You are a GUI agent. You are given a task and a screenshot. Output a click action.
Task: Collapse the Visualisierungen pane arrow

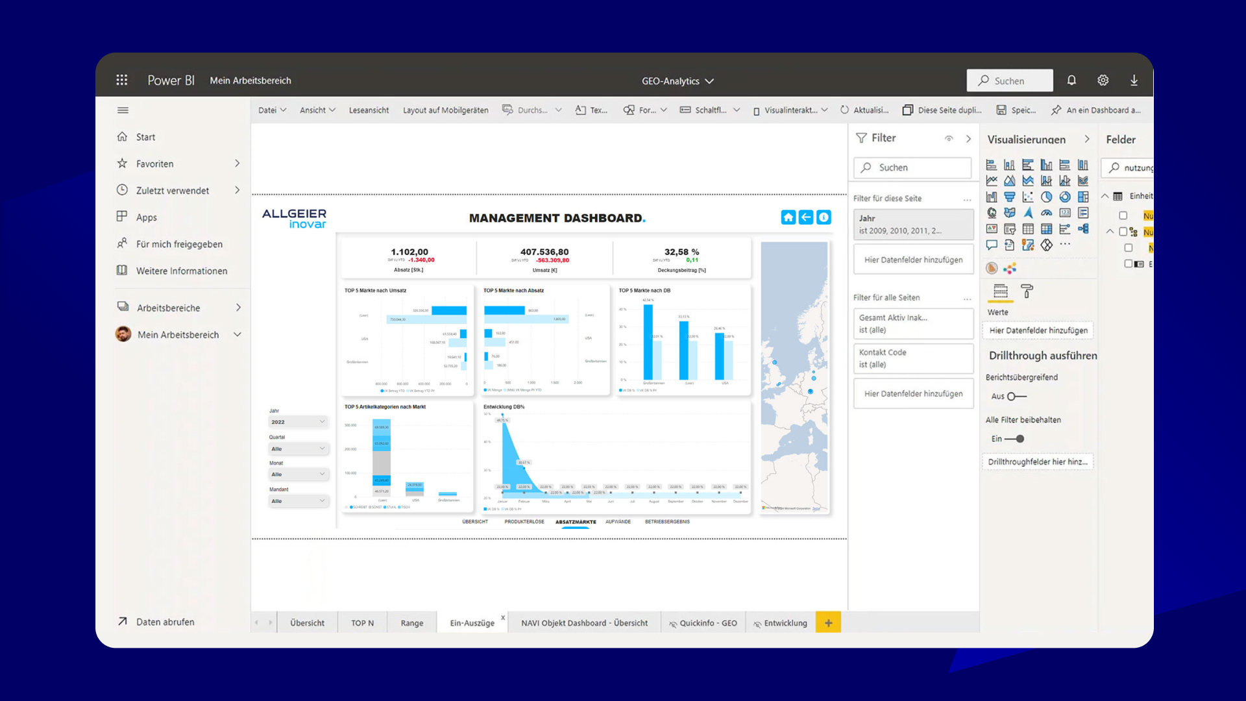click(1087, 139)
